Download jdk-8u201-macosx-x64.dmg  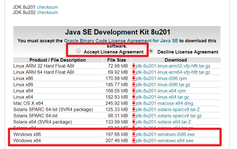tap(164, 103)
